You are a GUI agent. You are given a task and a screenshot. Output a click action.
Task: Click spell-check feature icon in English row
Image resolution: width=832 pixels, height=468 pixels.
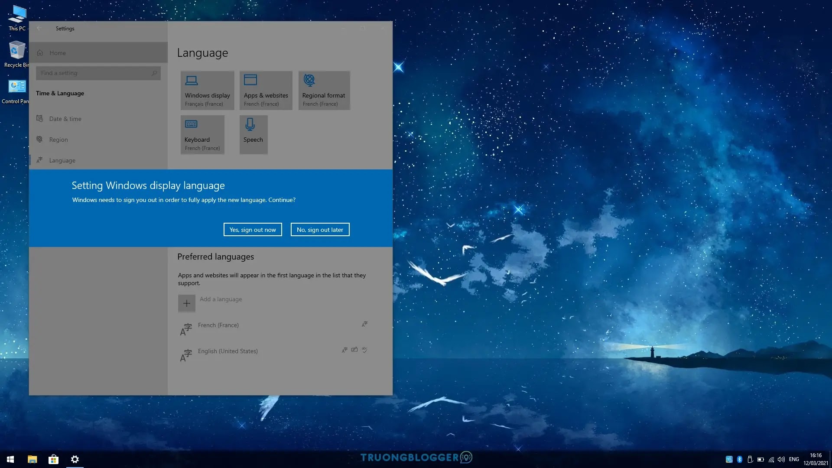pyautogui.click(x=365, y=350)
